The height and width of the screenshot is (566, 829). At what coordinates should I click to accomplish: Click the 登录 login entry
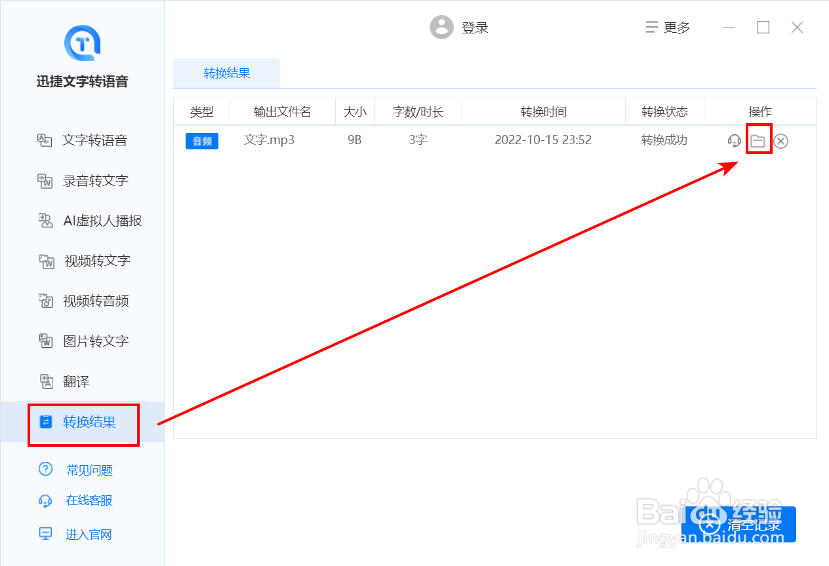475,27
